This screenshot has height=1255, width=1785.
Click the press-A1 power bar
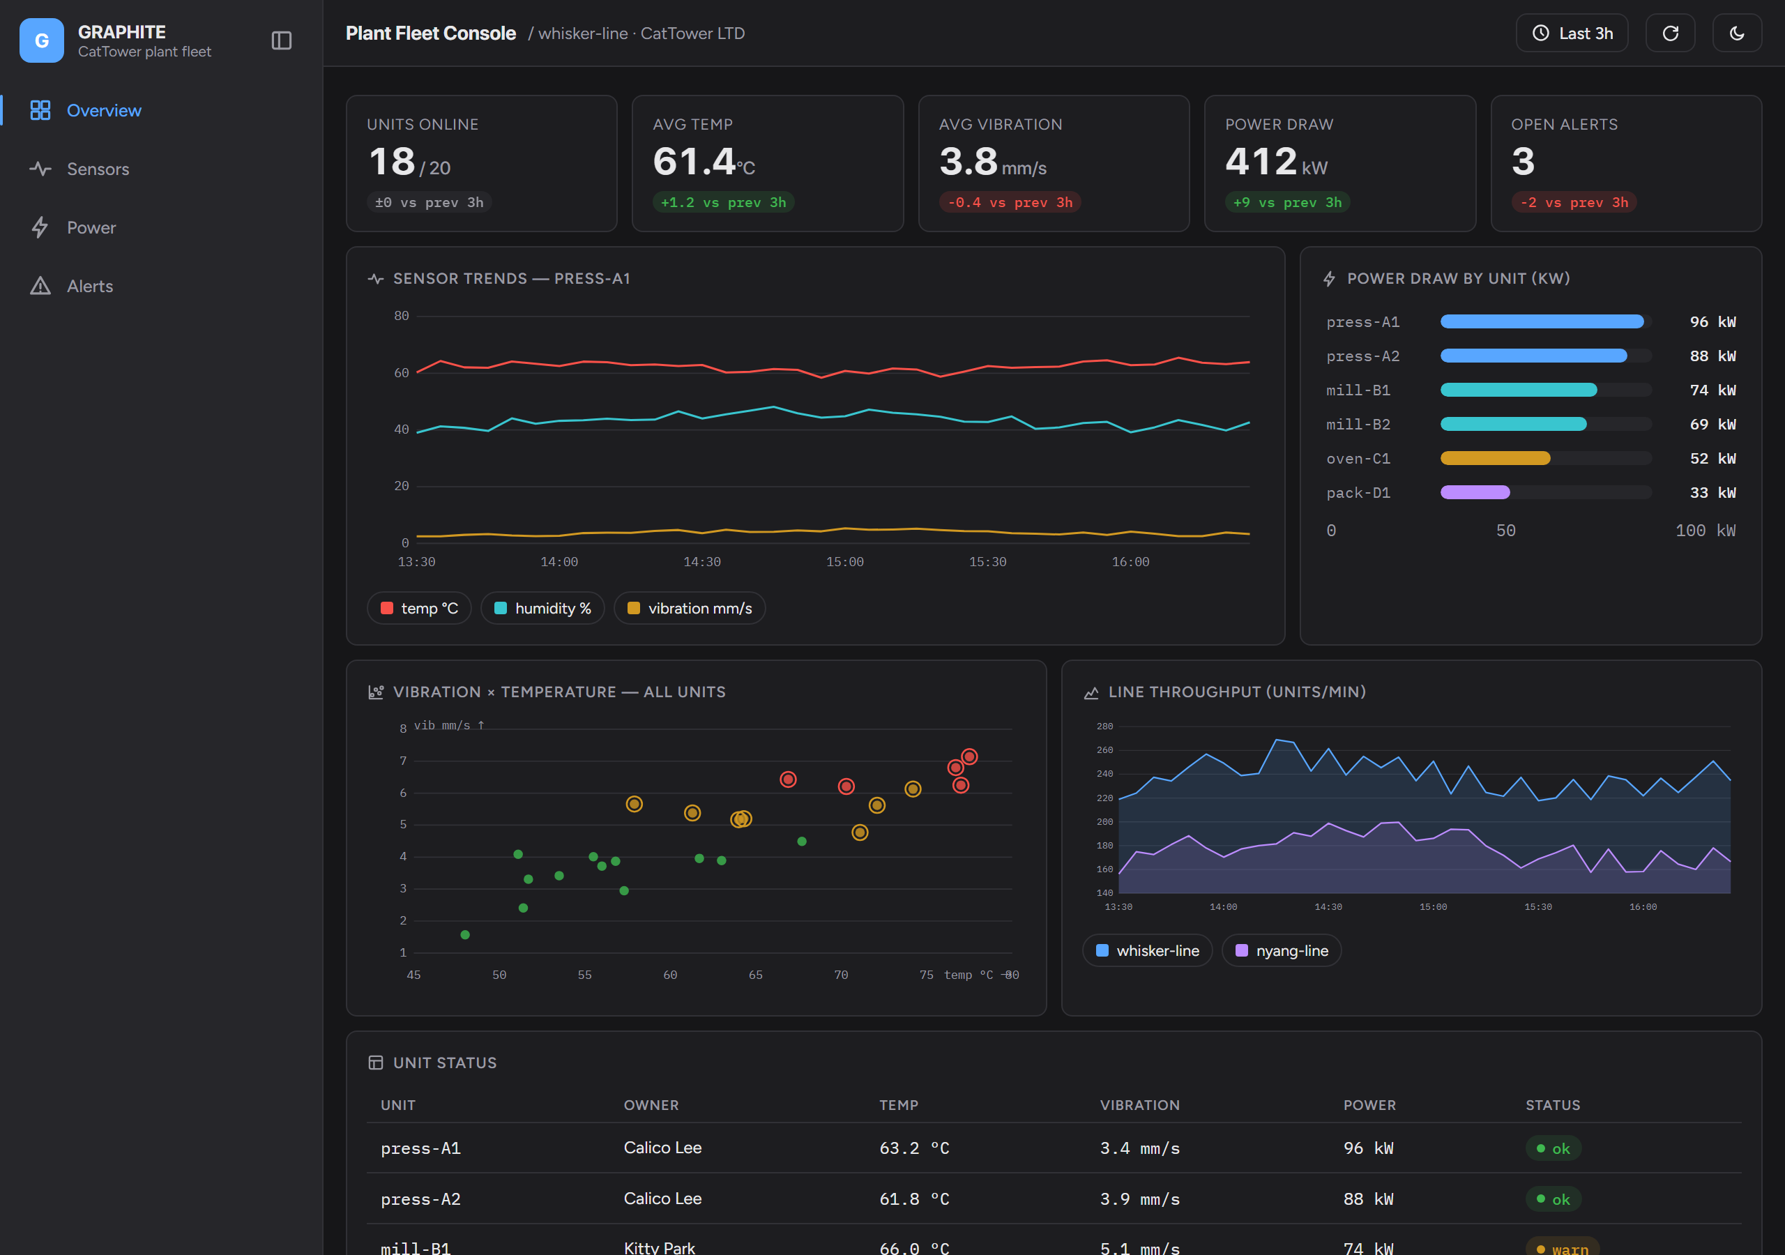point(1542,321)
